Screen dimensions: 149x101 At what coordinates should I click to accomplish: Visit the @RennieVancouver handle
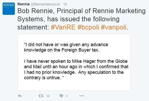click(45, 4)
